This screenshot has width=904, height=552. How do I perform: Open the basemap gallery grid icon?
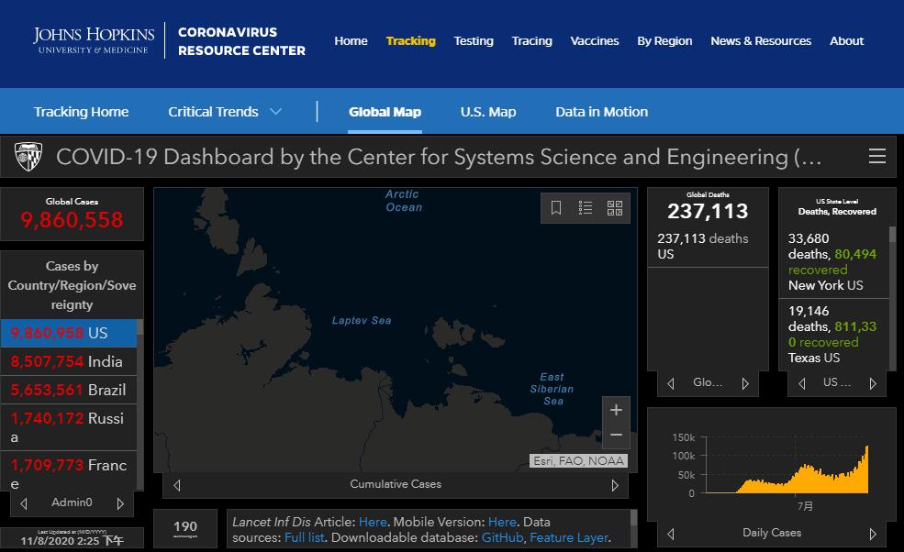(615, 208)
